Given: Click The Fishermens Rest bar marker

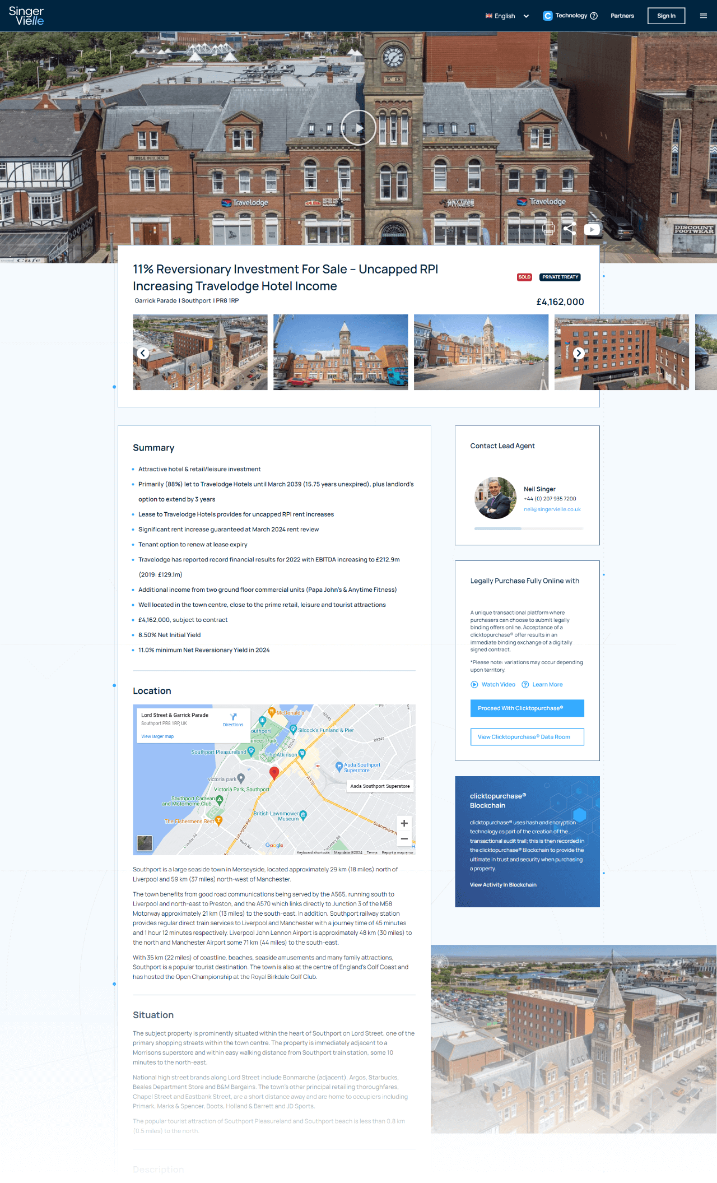Looking at the screenshot, I should pos(218,820).
